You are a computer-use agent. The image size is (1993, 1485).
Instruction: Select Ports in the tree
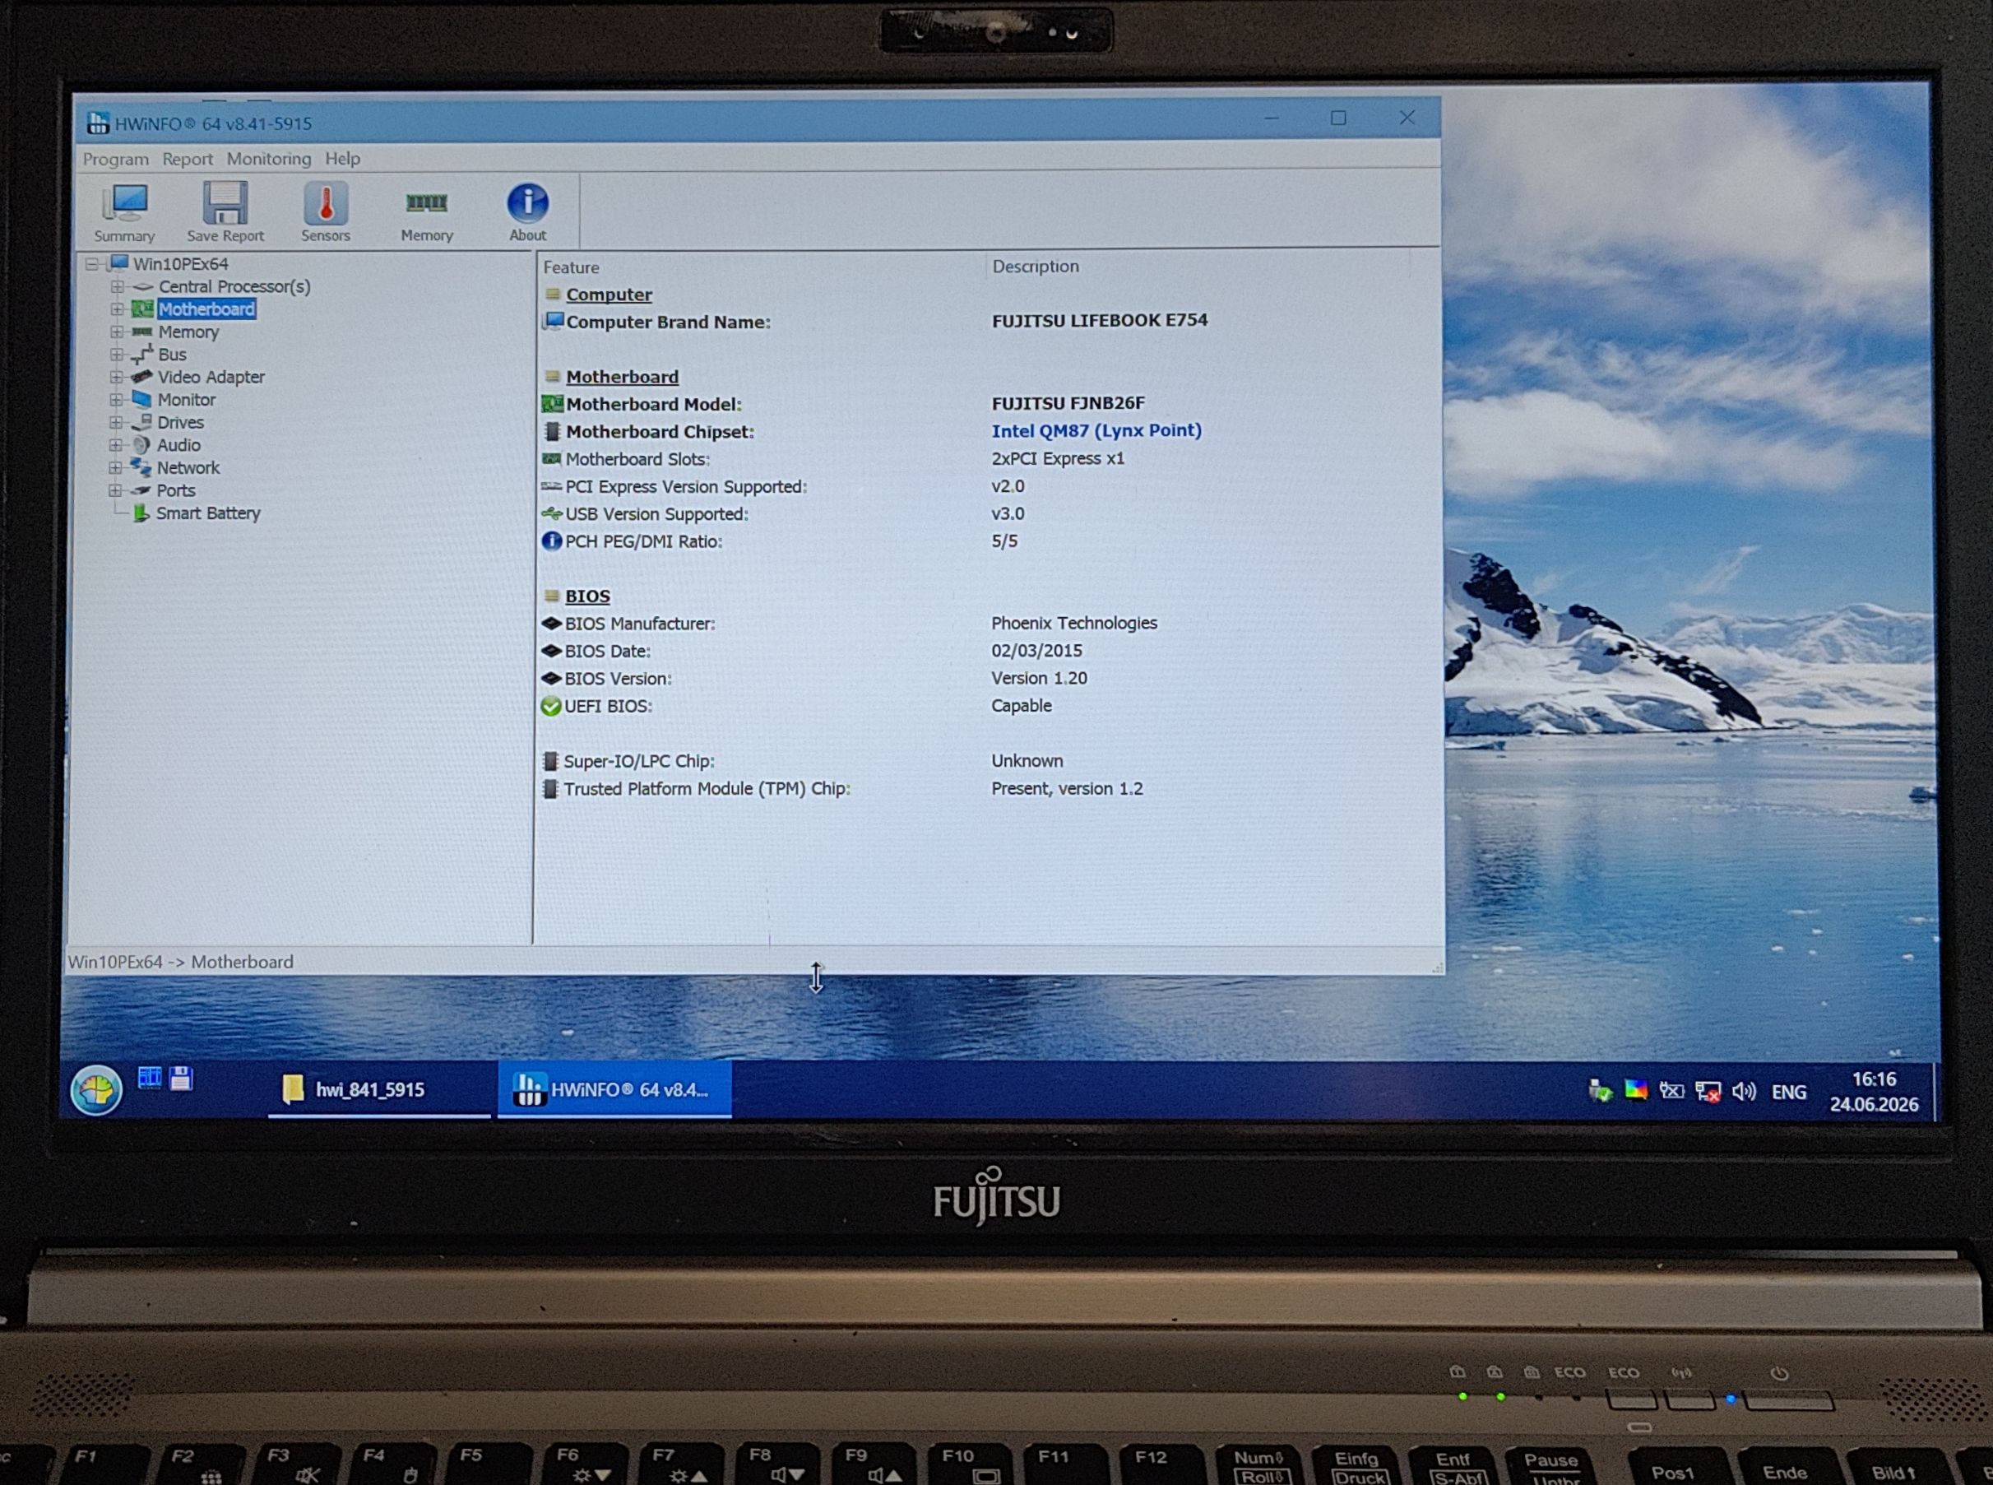(176, 491)
